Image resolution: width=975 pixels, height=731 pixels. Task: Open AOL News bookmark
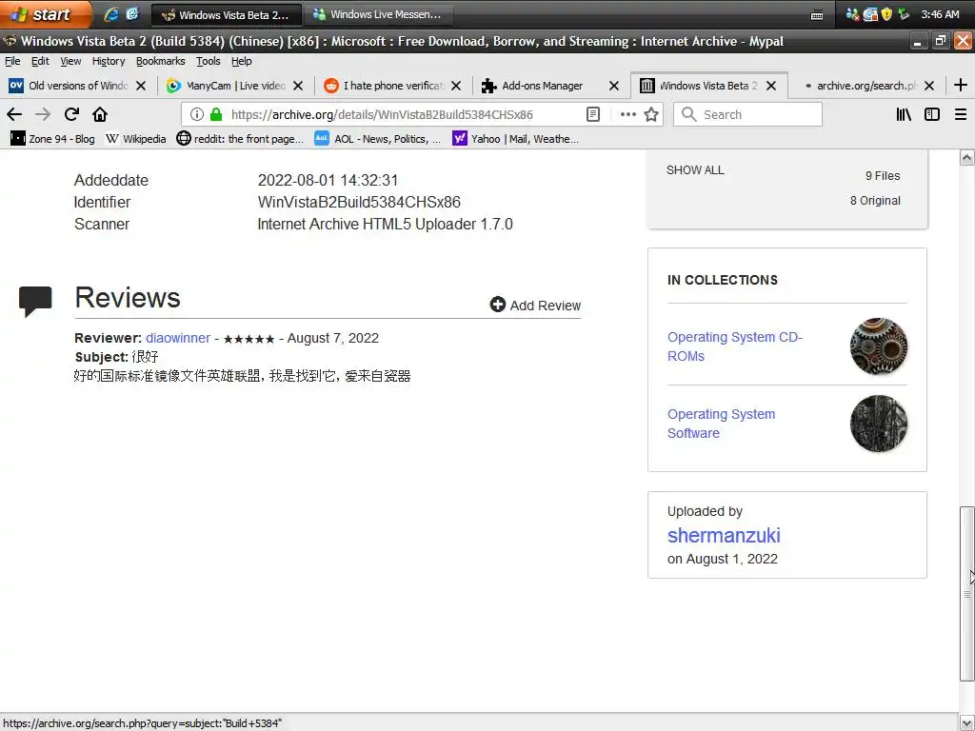377,139
